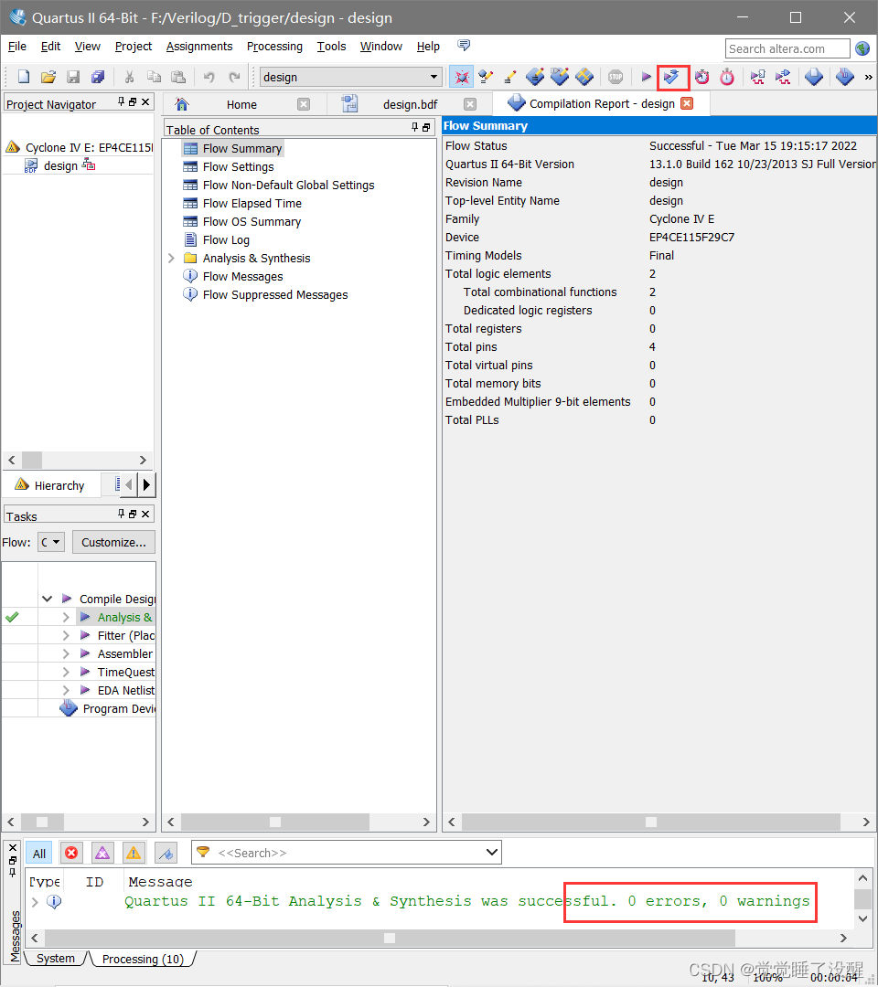The height and width of the screenshot is (987, 878).
Task: Select the All messages filter
Action: 39,853
